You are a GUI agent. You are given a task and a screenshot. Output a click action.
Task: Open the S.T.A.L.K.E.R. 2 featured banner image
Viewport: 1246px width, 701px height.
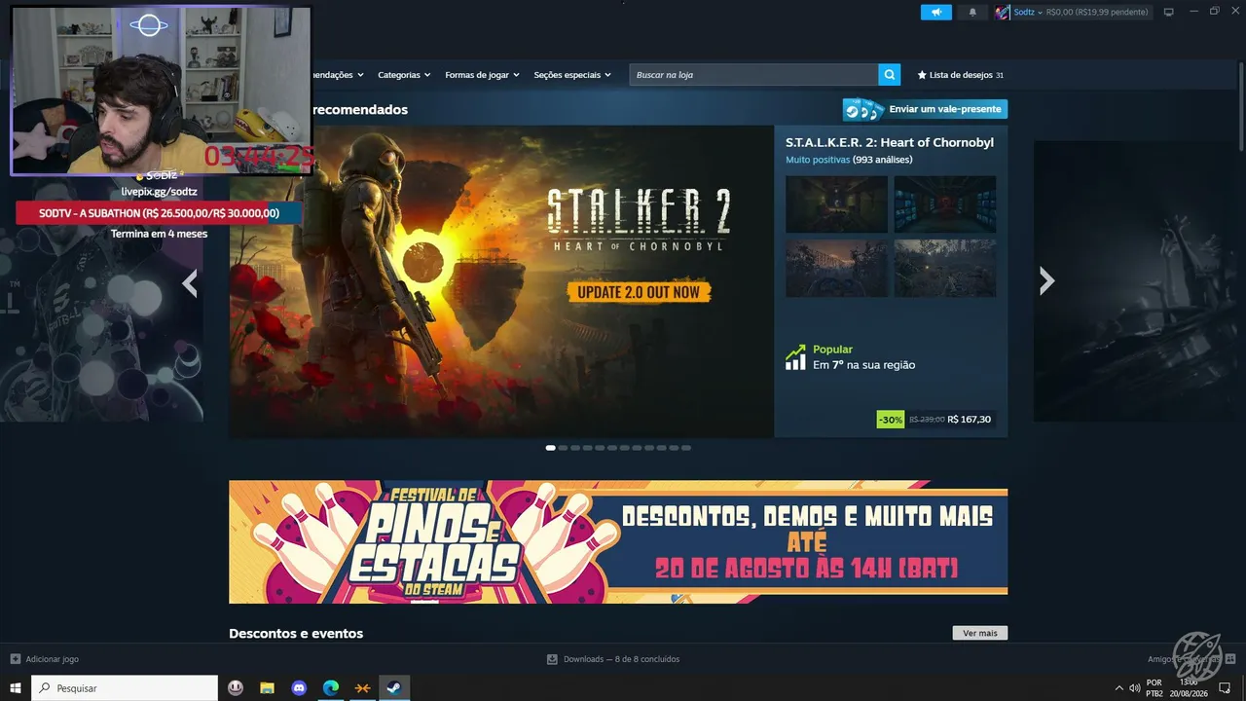click(x=501, y=281)
